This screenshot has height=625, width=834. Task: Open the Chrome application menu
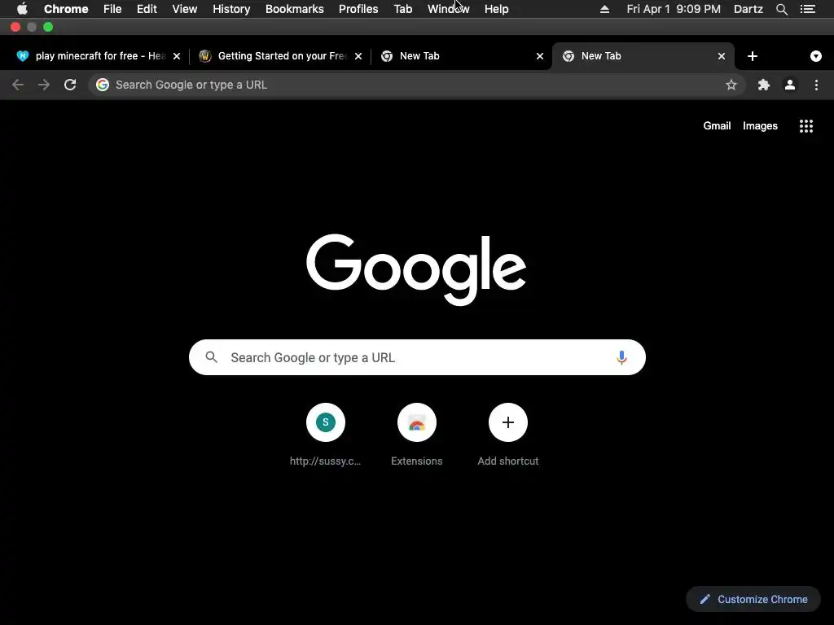coord(66,9)
